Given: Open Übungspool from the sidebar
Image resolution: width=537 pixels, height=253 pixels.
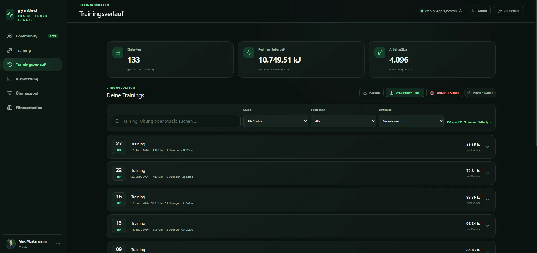Looking at the screenshot, I should pyautogui.click(x=32, y=93).
